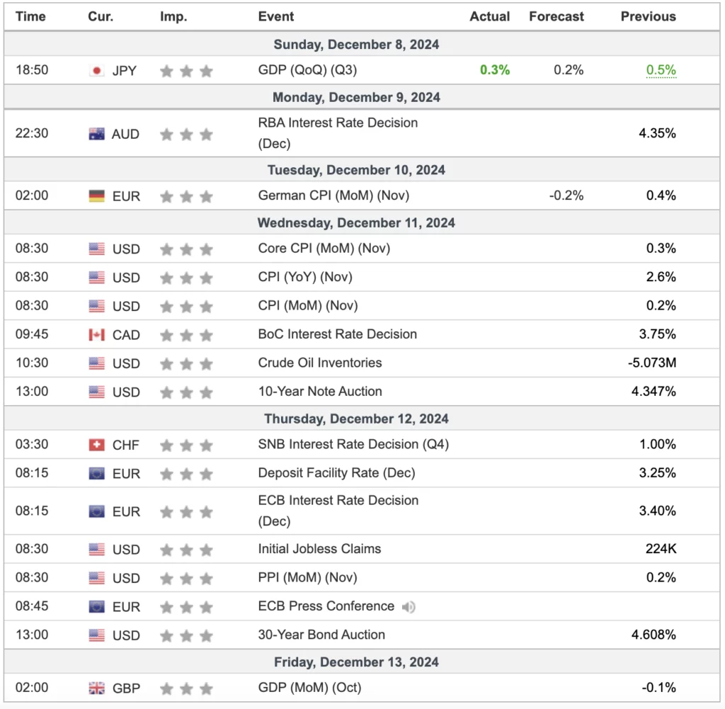Click the previous value 4.35%
The height and width of the screenshot is (709, 725).
(658, 133)
